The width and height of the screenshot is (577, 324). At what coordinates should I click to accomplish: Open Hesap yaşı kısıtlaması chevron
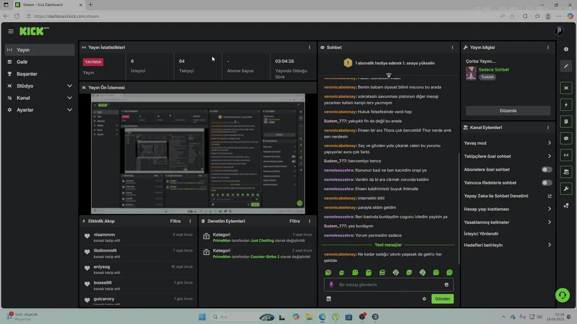[x=550, y=209]
